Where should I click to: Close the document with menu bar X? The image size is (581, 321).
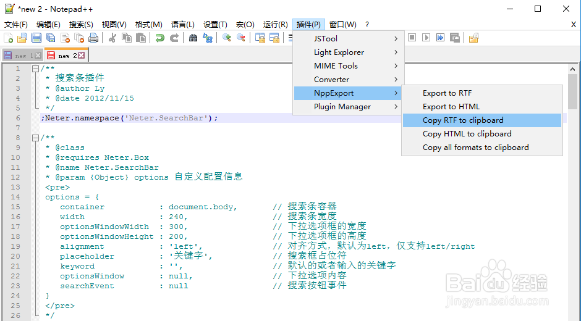pyautogui.click(x=573, y=25)
